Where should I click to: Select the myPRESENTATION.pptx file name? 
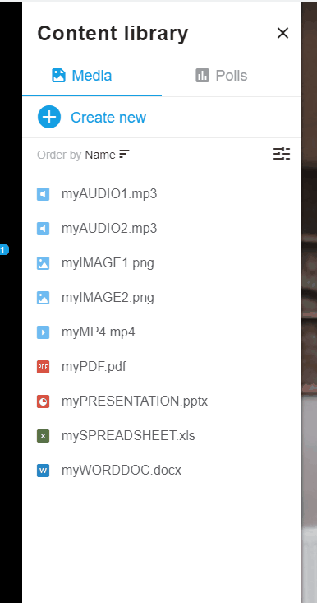tap(135, 401)
